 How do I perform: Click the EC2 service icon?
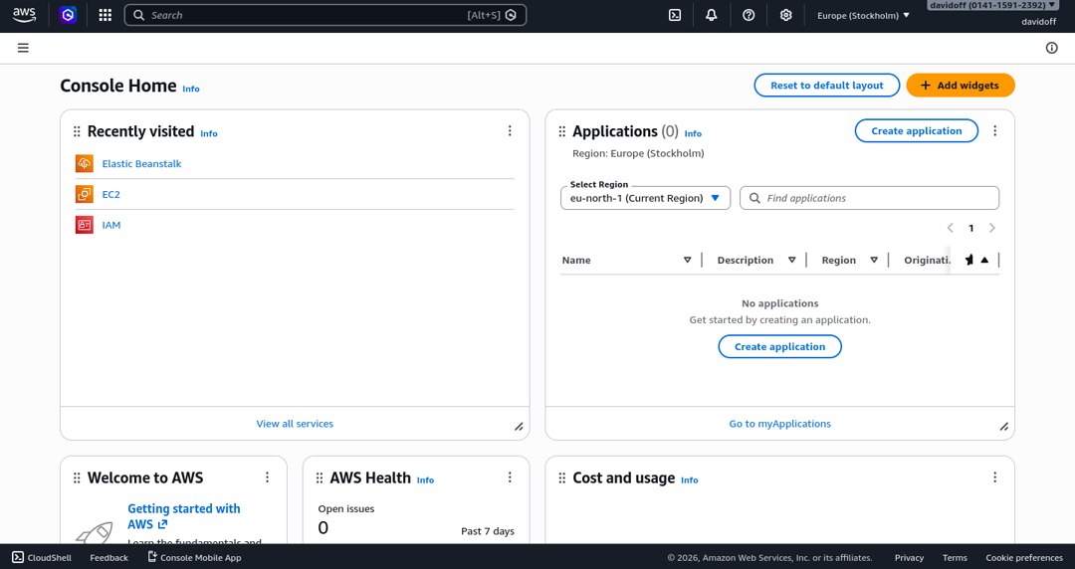[85, 194]
